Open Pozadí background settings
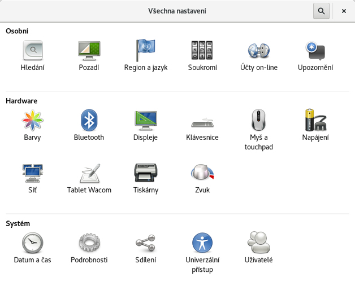 pos(89,56)
